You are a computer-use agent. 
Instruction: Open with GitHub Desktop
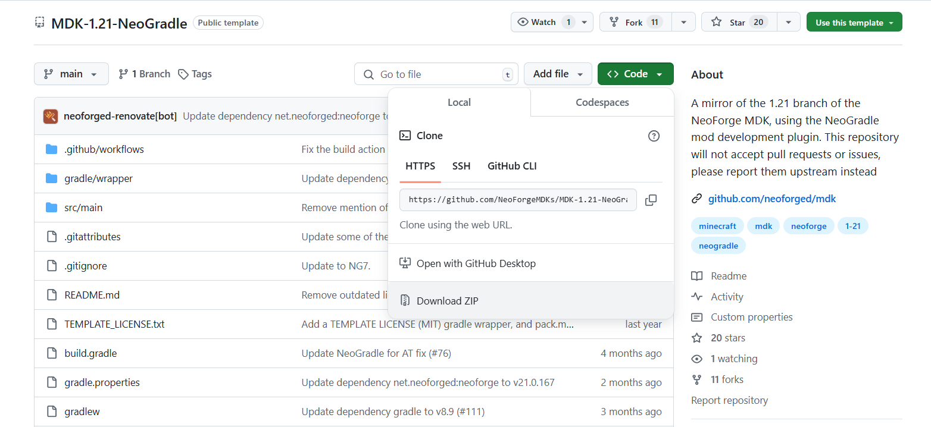476,263
